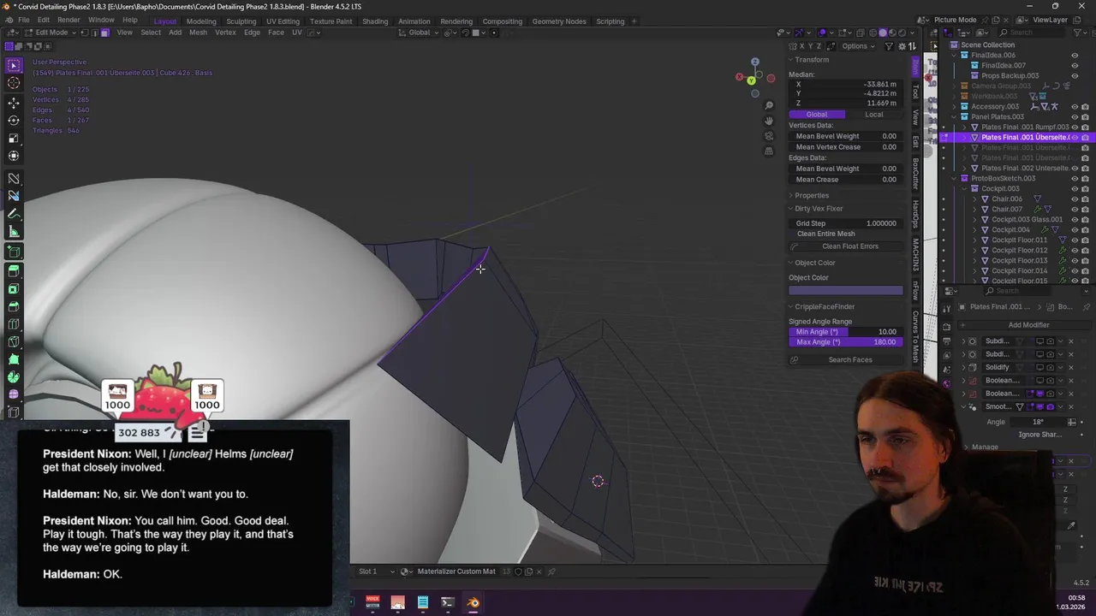Delete the Solidify modifier with X
The image size is (1096, 616).
(x=1070, y=367)
